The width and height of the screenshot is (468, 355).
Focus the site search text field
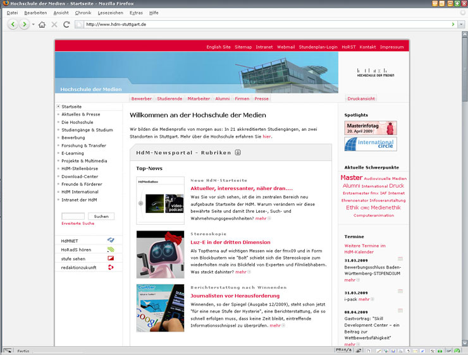click(73, 216)
